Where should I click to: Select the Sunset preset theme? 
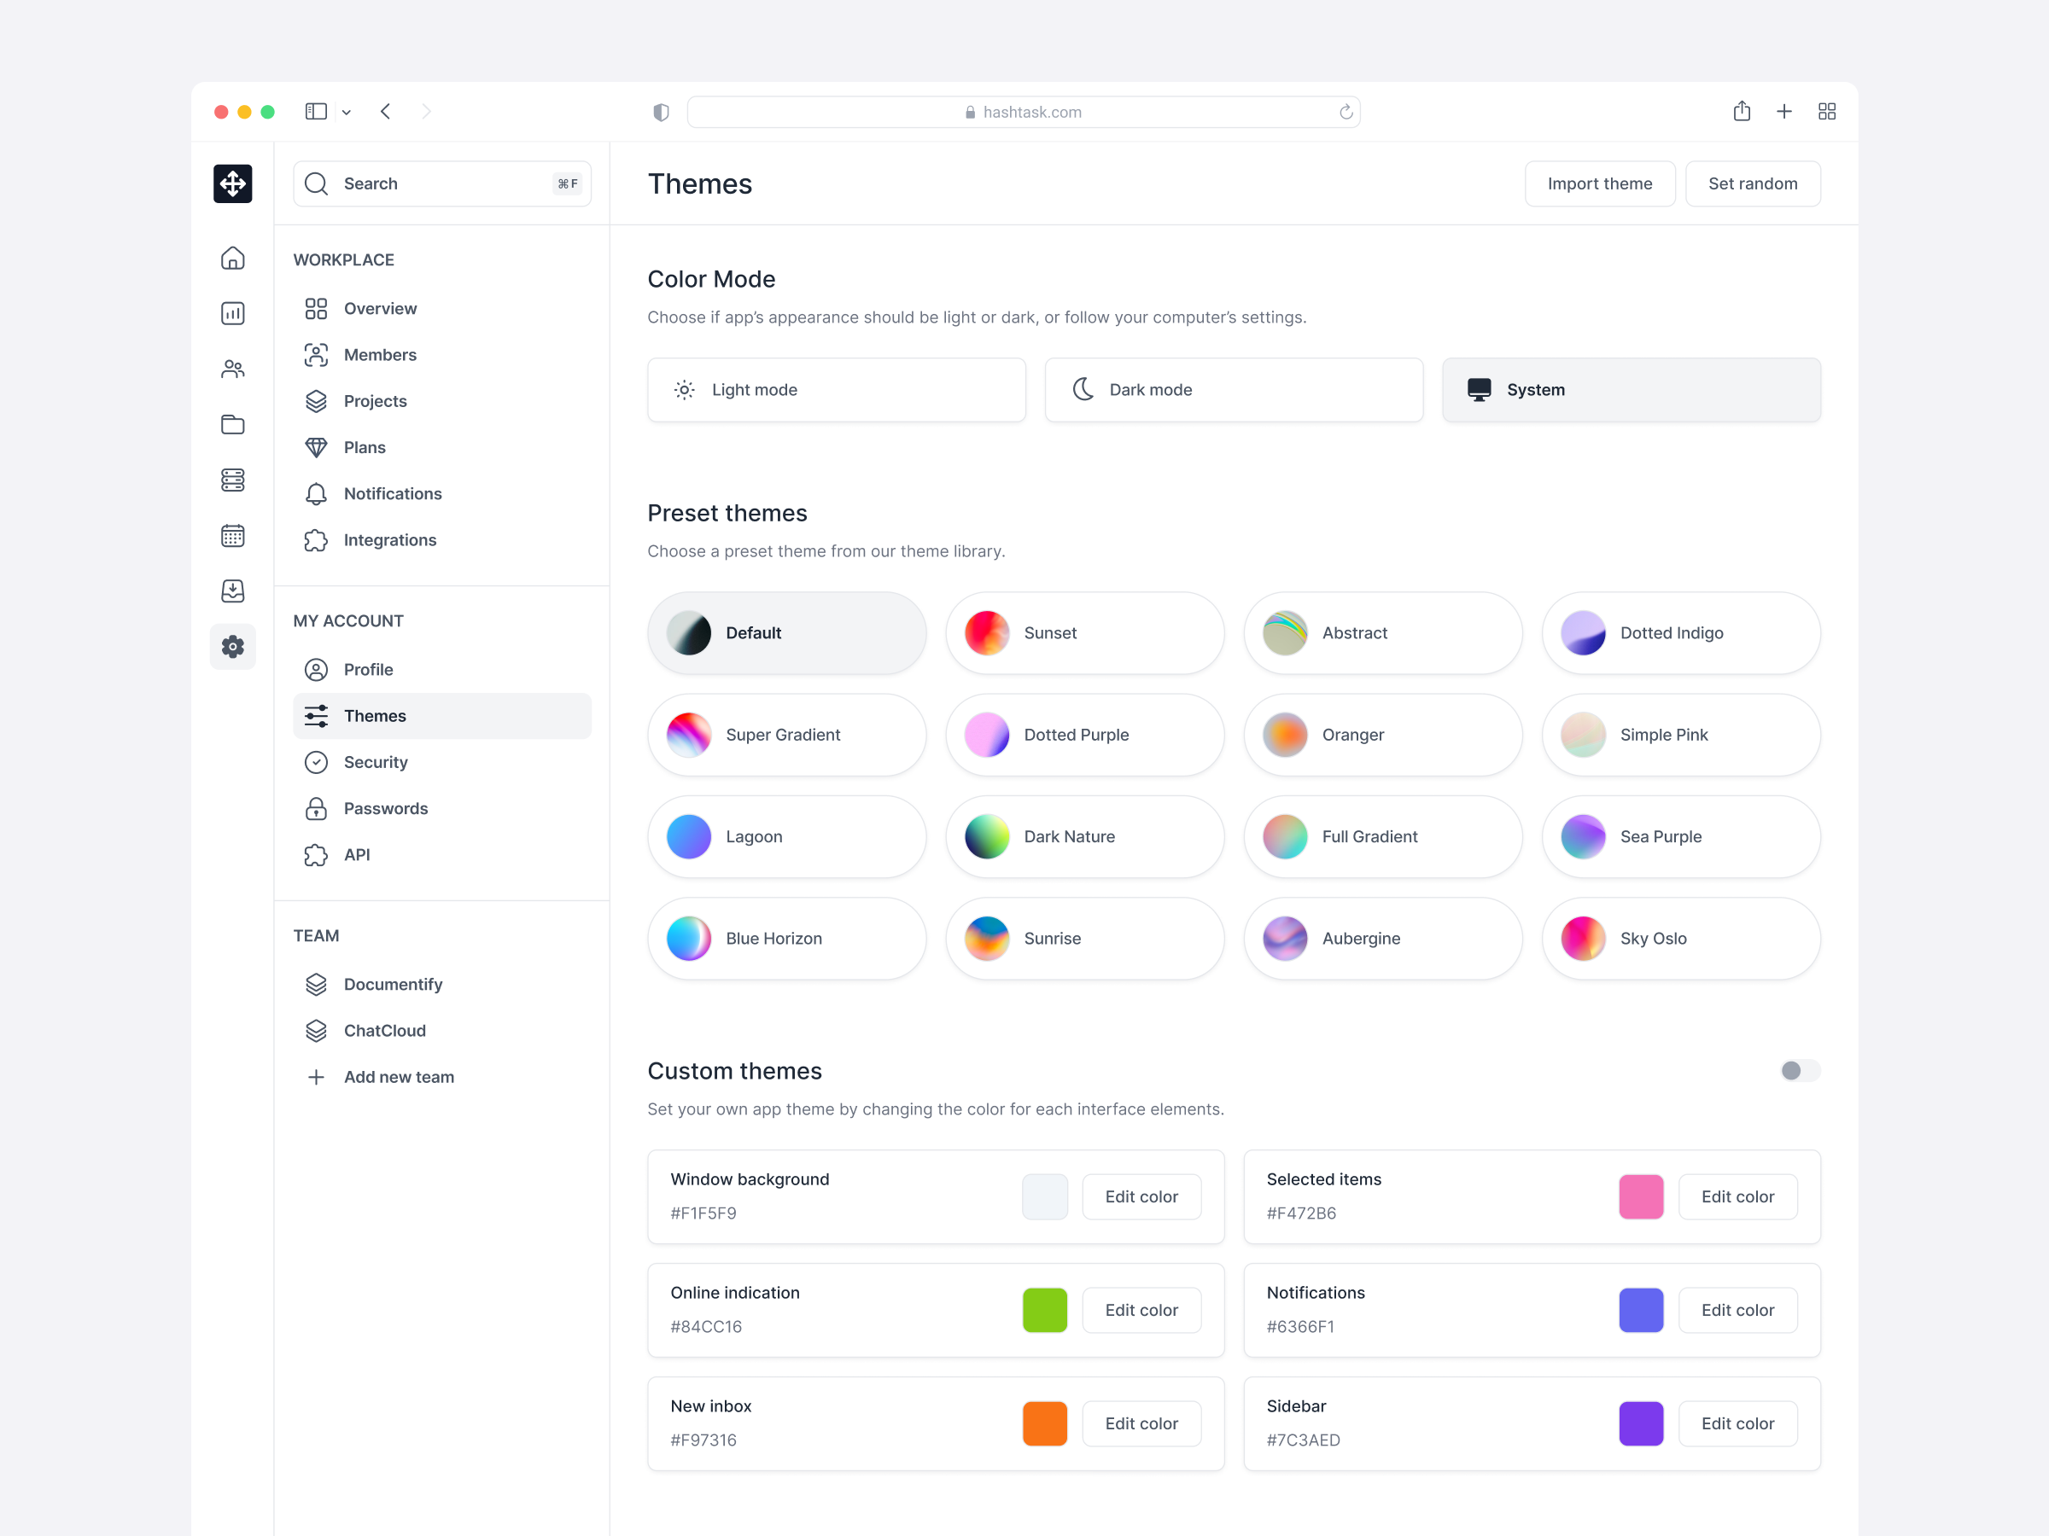point(1085,632)
